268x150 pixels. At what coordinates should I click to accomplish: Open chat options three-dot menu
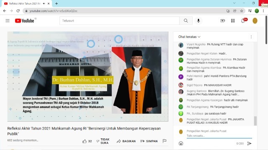pos(251,37)
